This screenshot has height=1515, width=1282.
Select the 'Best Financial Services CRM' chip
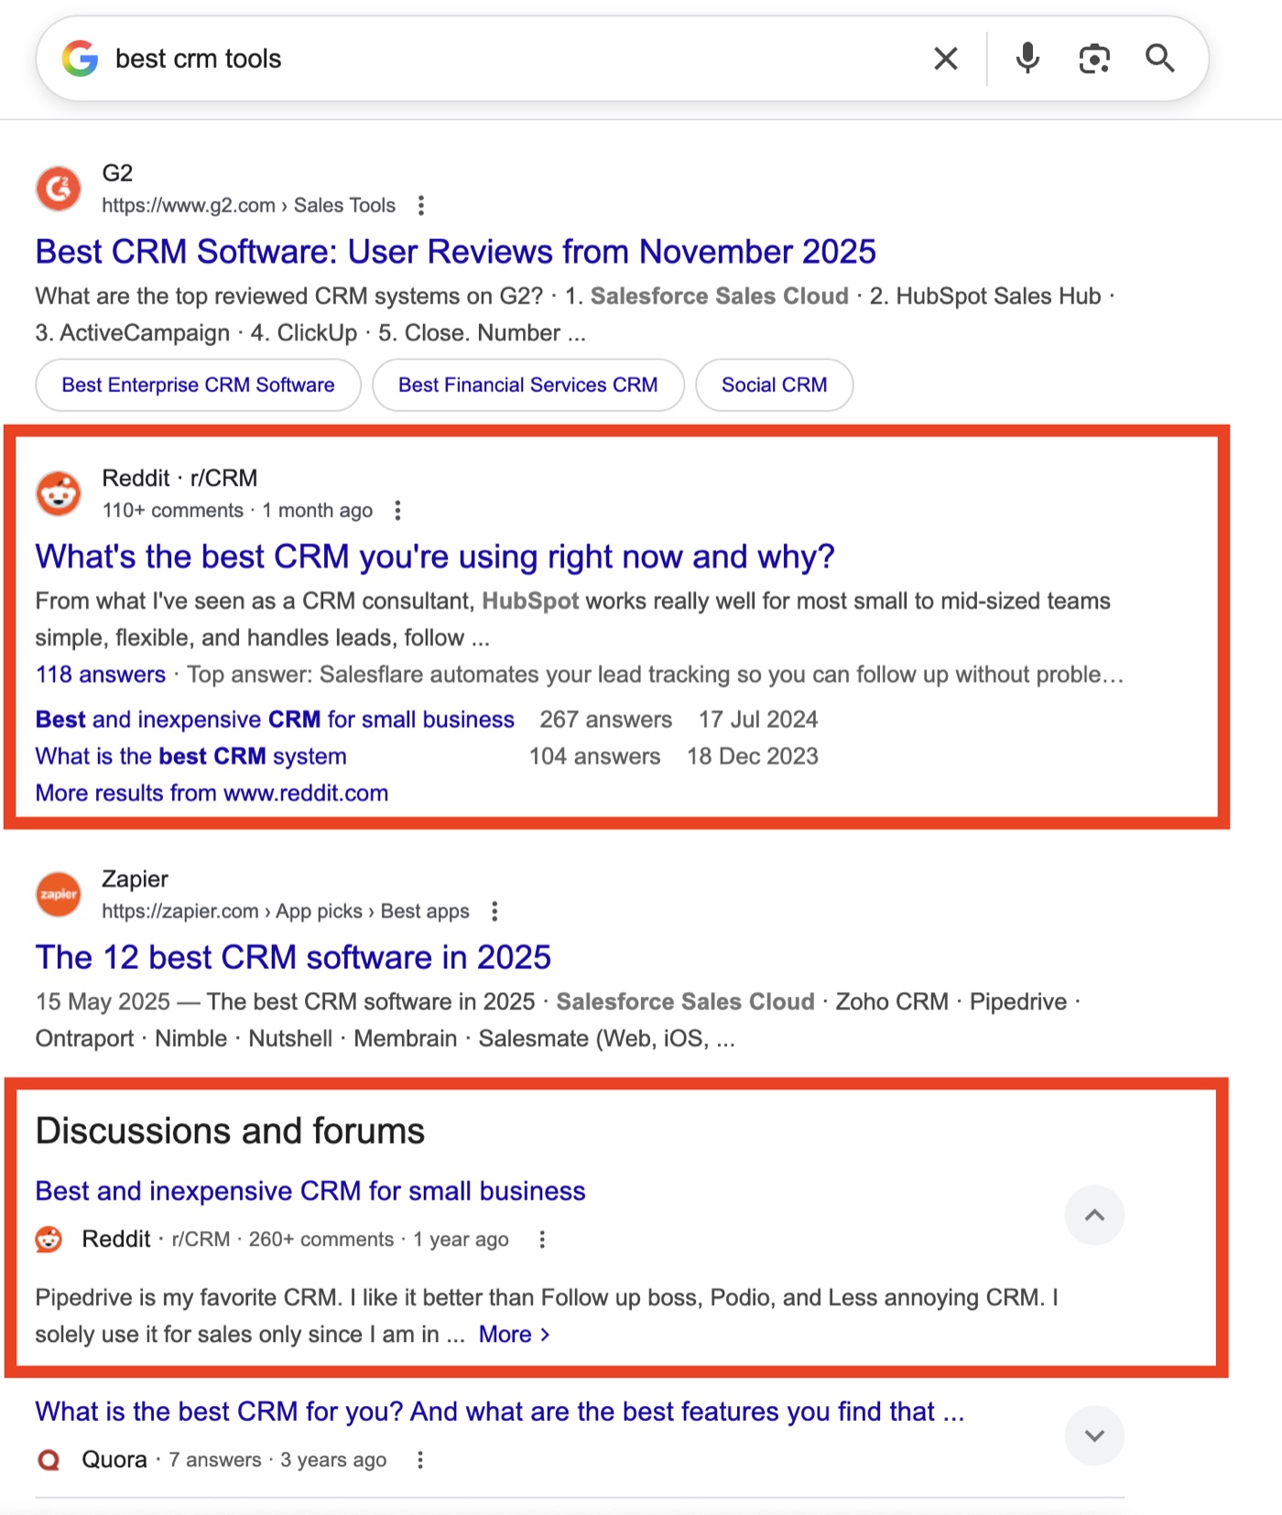coord(528,384)
